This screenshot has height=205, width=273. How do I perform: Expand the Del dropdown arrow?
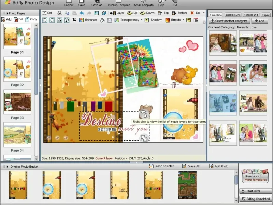coord(204,13)
